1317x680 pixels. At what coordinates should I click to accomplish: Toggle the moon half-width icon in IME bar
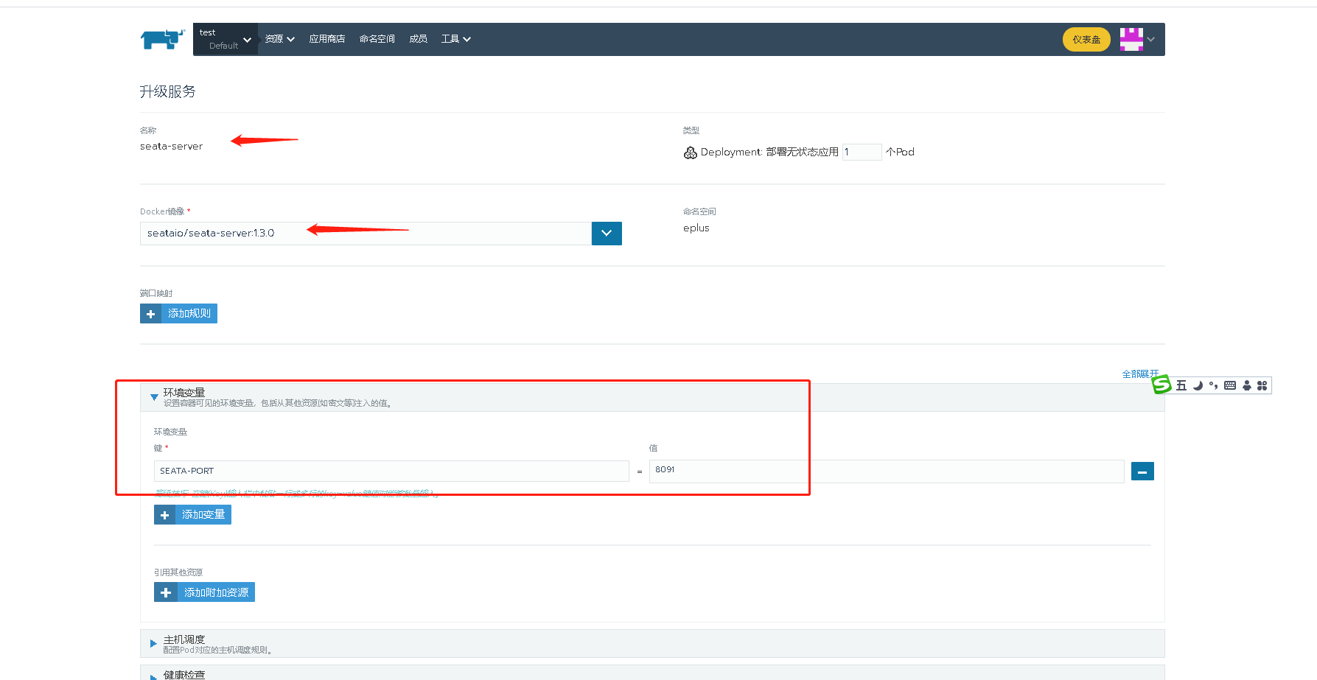click(1198, 385)
